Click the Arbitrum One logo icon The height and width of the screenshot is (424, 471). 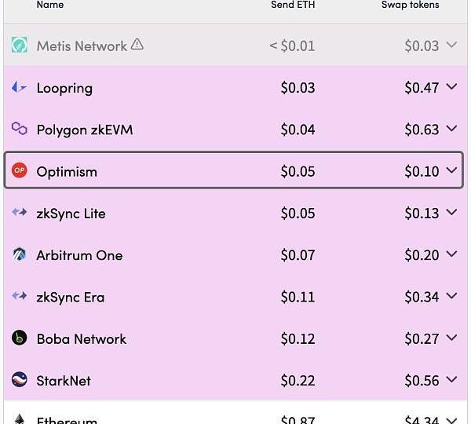point(20,254)
